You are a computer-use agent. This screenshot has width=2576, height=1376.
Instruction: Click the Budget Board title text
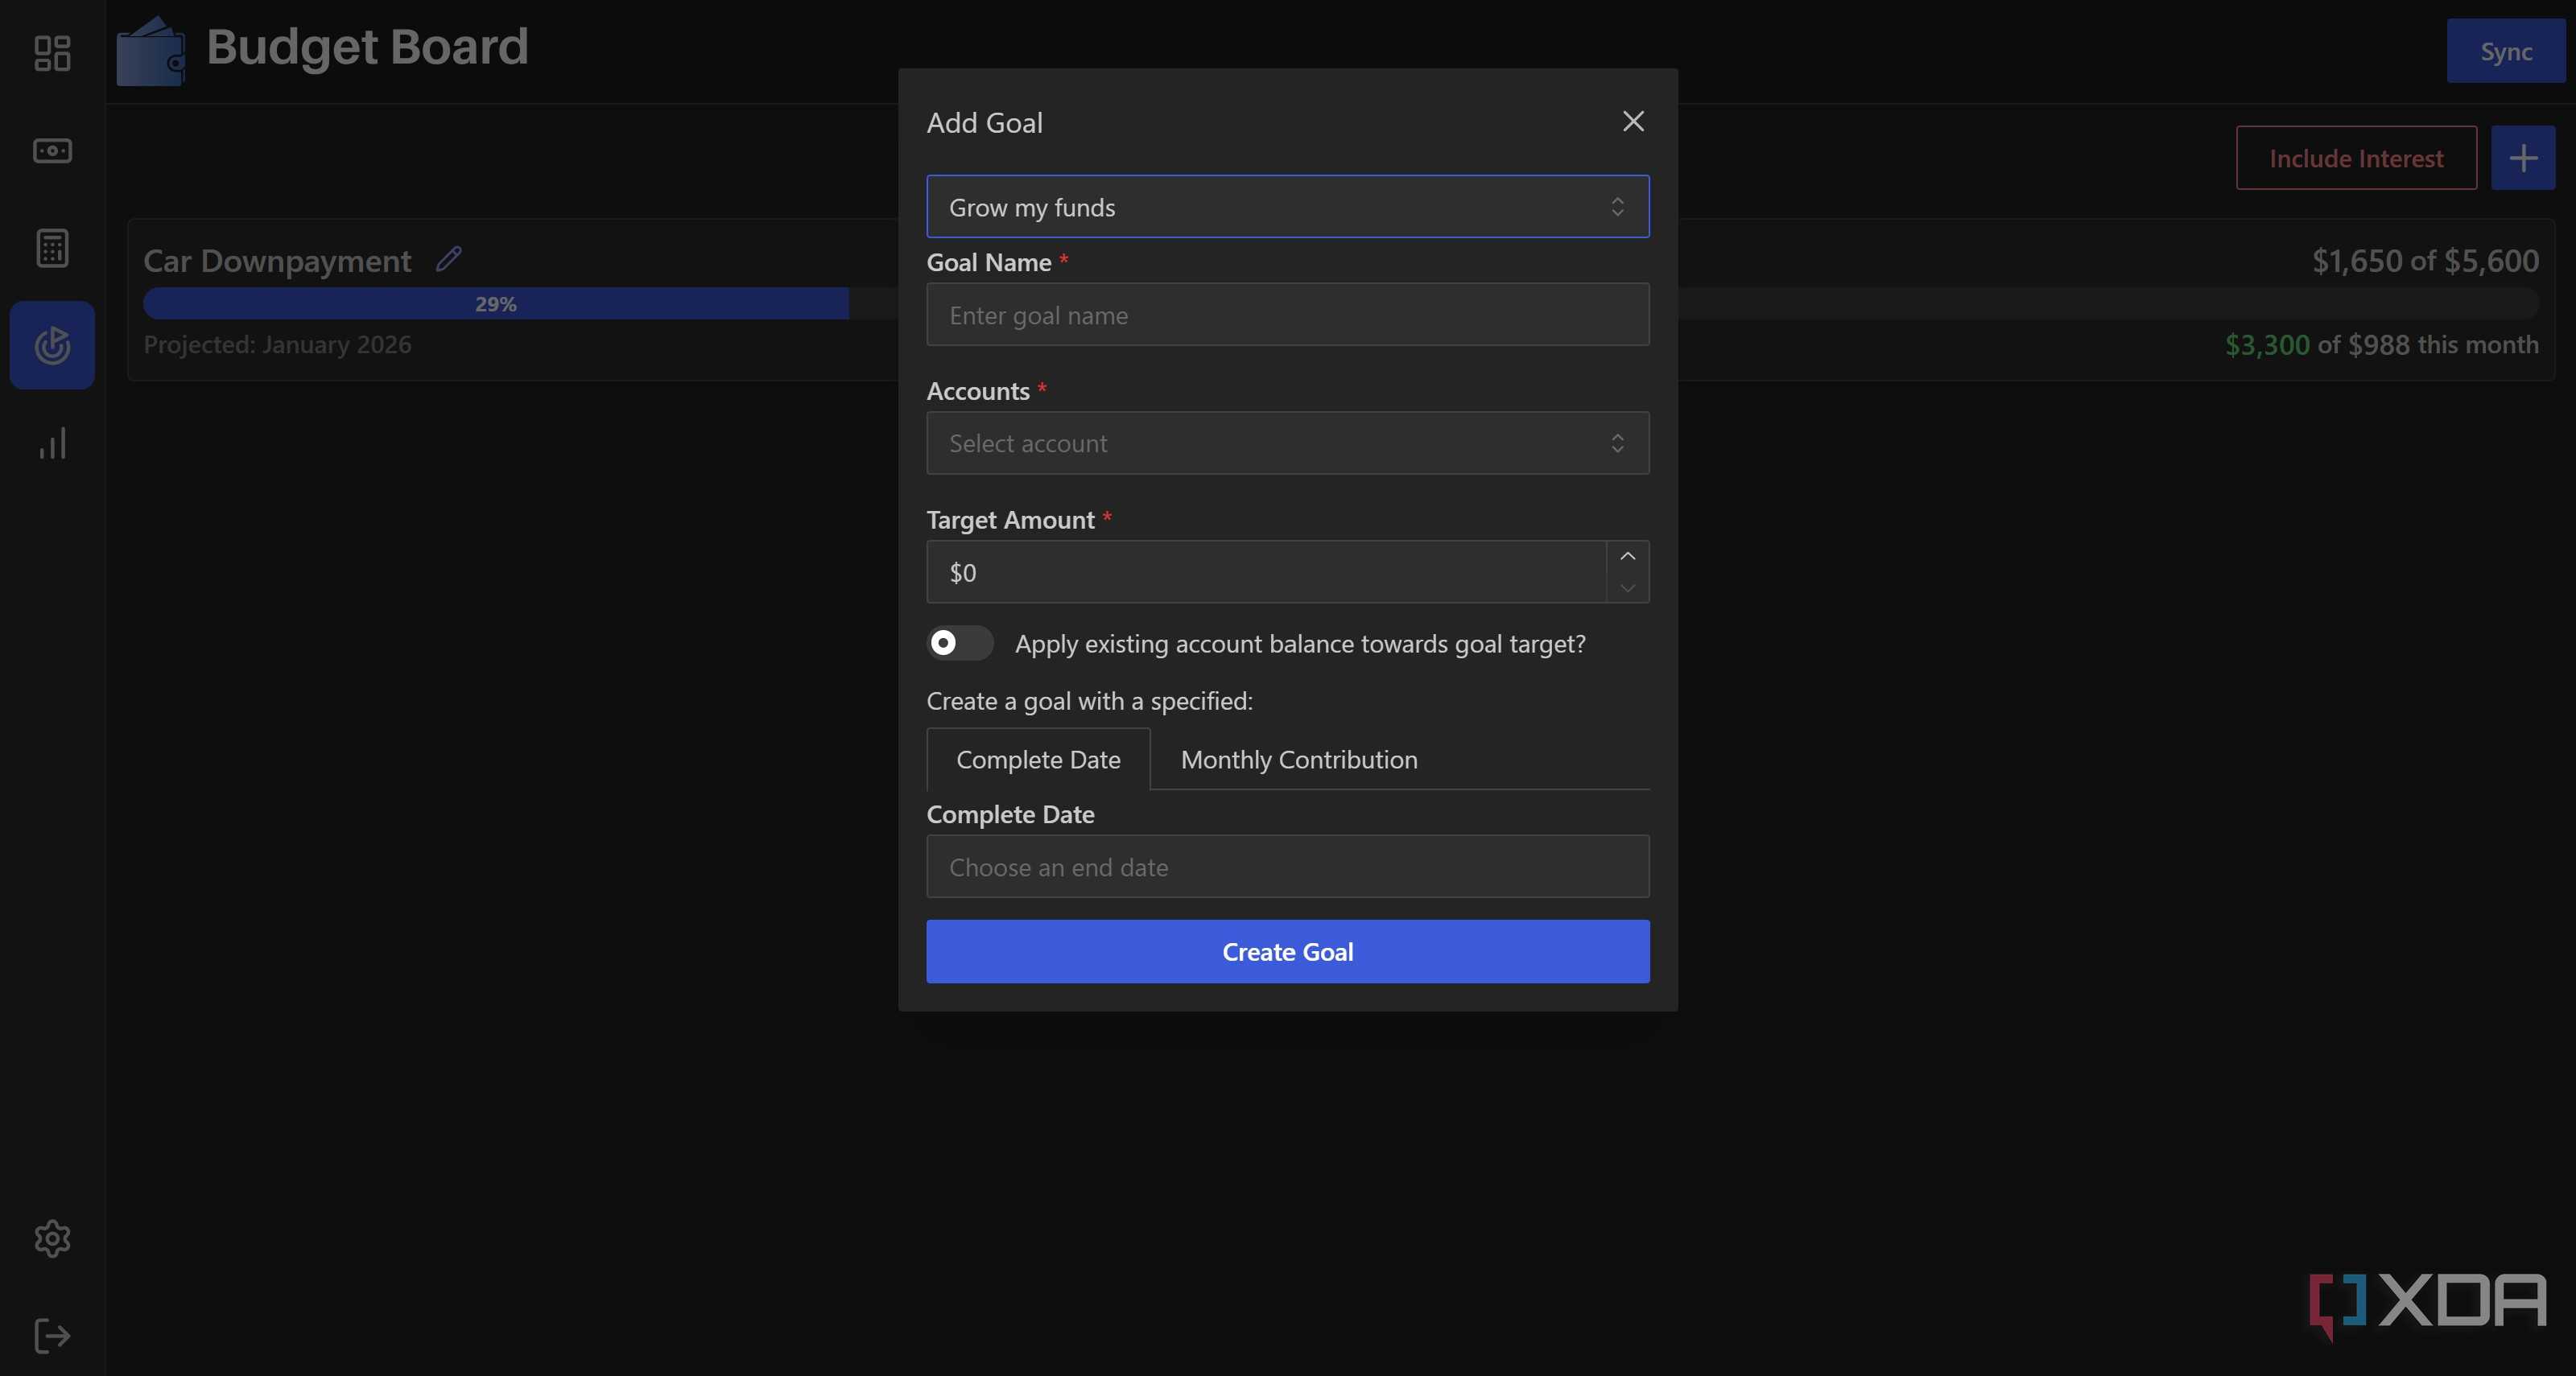(x=367, y=47)
